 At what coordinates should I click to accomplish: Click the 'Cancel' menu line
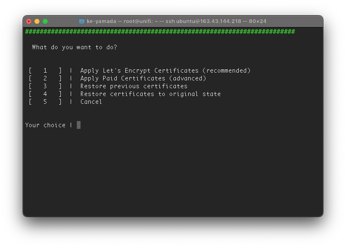(91, 102)
